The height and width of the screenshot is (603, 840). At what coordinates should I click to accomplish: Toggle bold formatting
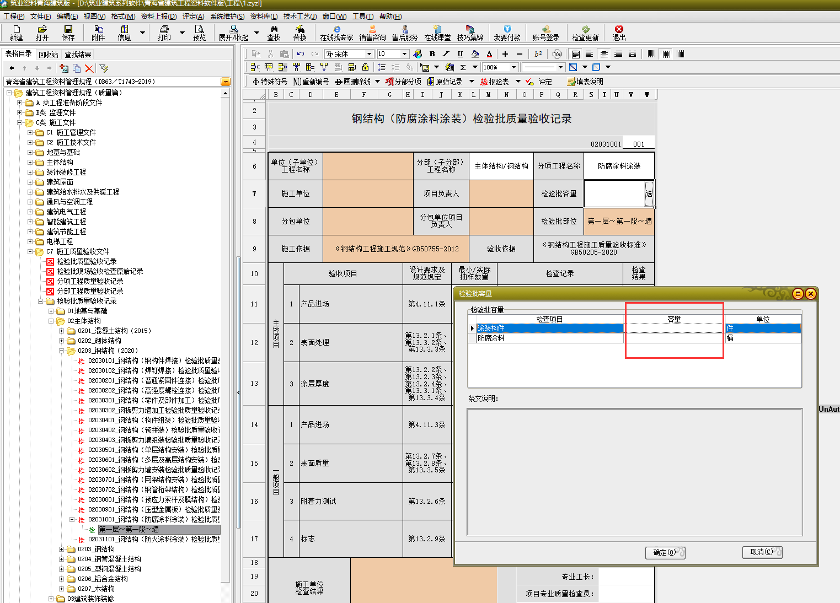pyautogui.click(x=432, y=54)
